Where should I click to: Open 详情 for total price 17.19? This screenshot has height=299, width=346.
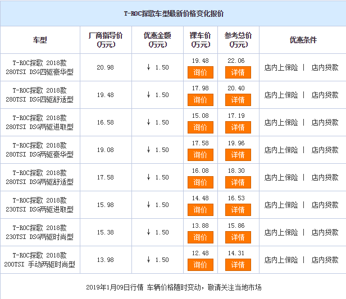click(238, 127)
